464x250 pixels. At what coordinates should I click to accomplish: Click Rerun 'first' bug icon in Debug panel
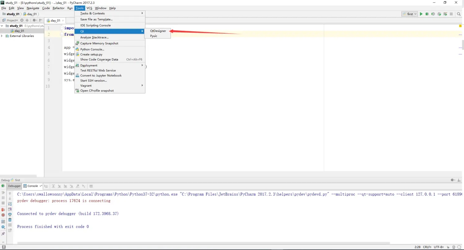3,186
